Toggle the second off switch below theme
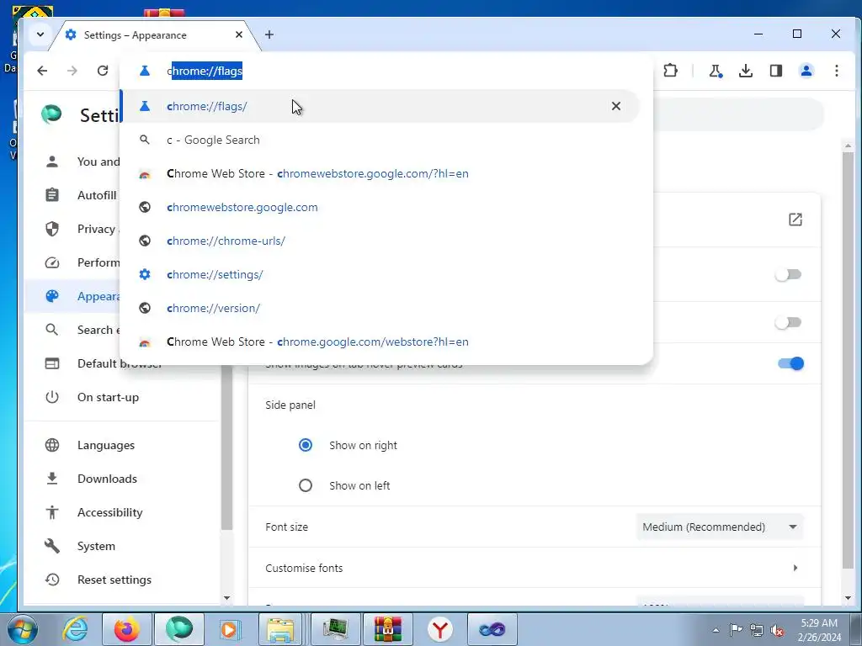 tap(788, 322)
